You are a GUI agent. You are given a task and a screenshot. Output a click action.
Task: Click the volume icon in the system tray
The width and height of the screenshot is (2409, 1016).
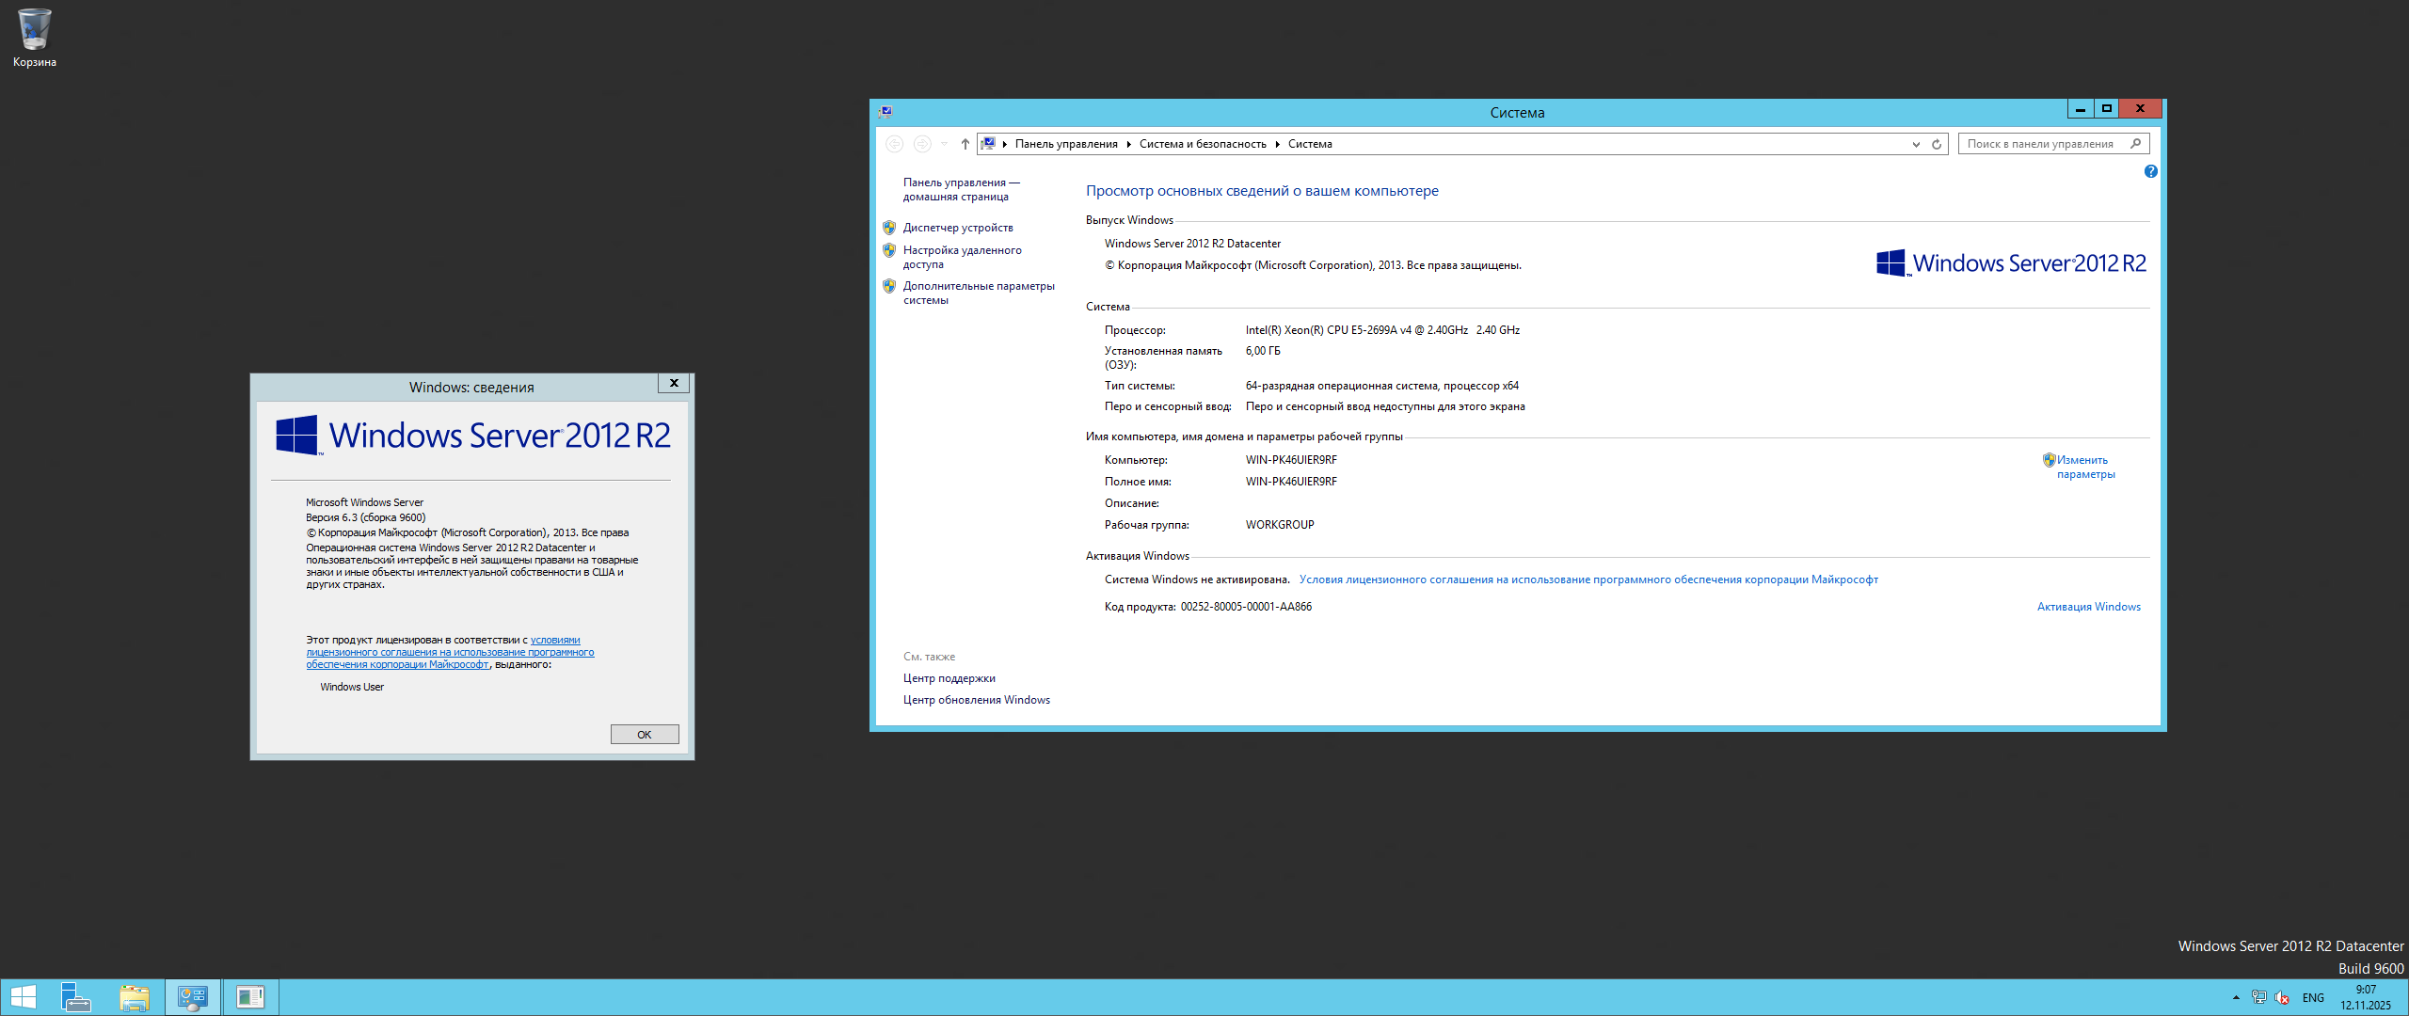coord(2282,997)
